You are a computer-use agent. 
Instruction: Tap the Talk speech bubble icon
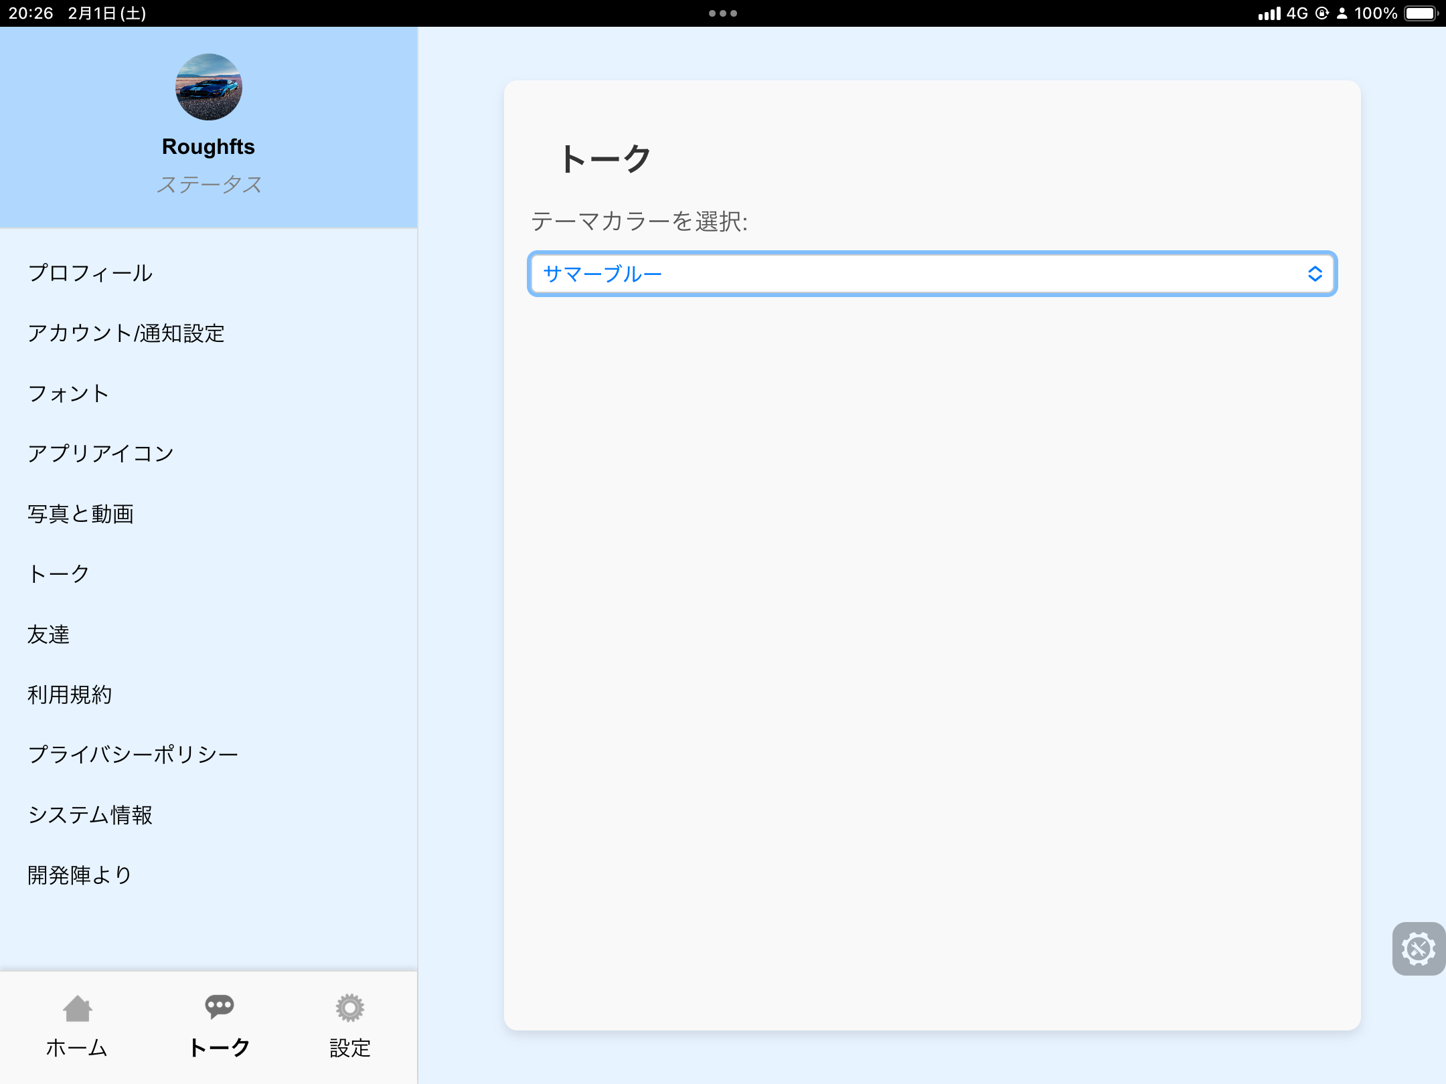tap(219, 1007)
